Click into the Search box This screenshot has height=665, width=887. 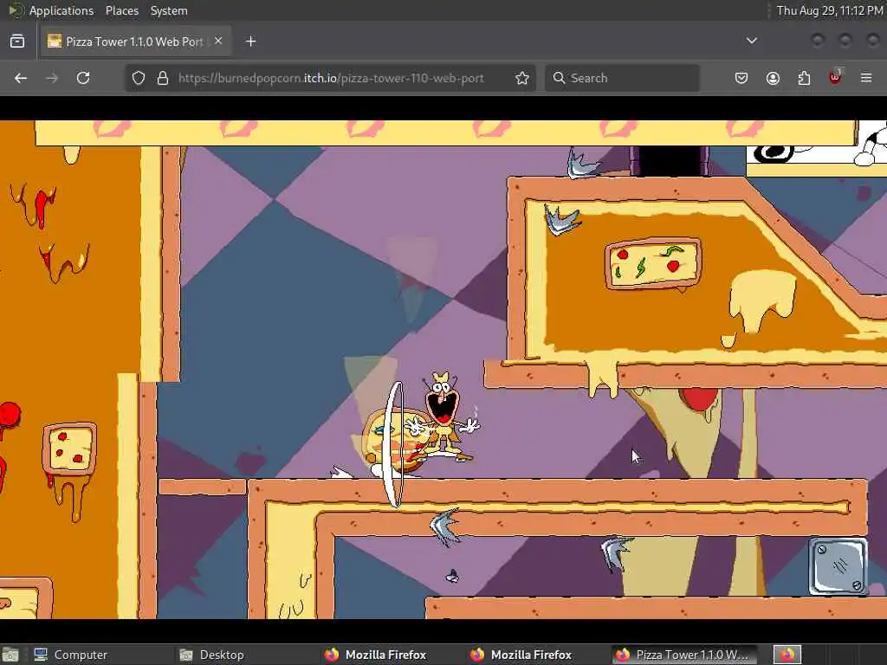pos(622,78)
